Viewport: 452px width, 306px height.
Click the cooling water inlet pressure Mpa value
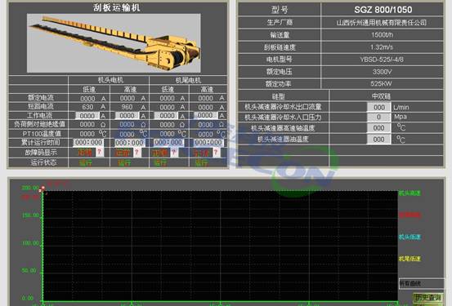tap(378, 117)
